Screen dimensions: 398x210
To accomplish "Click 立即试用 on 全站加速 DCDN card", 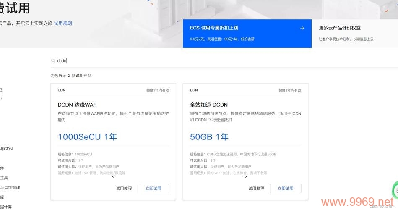I will tap(286, 189).
